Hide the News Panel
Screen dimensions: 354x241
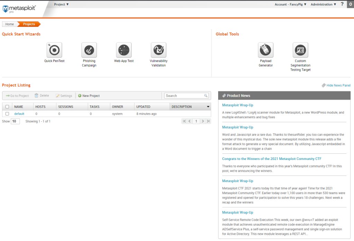tap(336, 86)
